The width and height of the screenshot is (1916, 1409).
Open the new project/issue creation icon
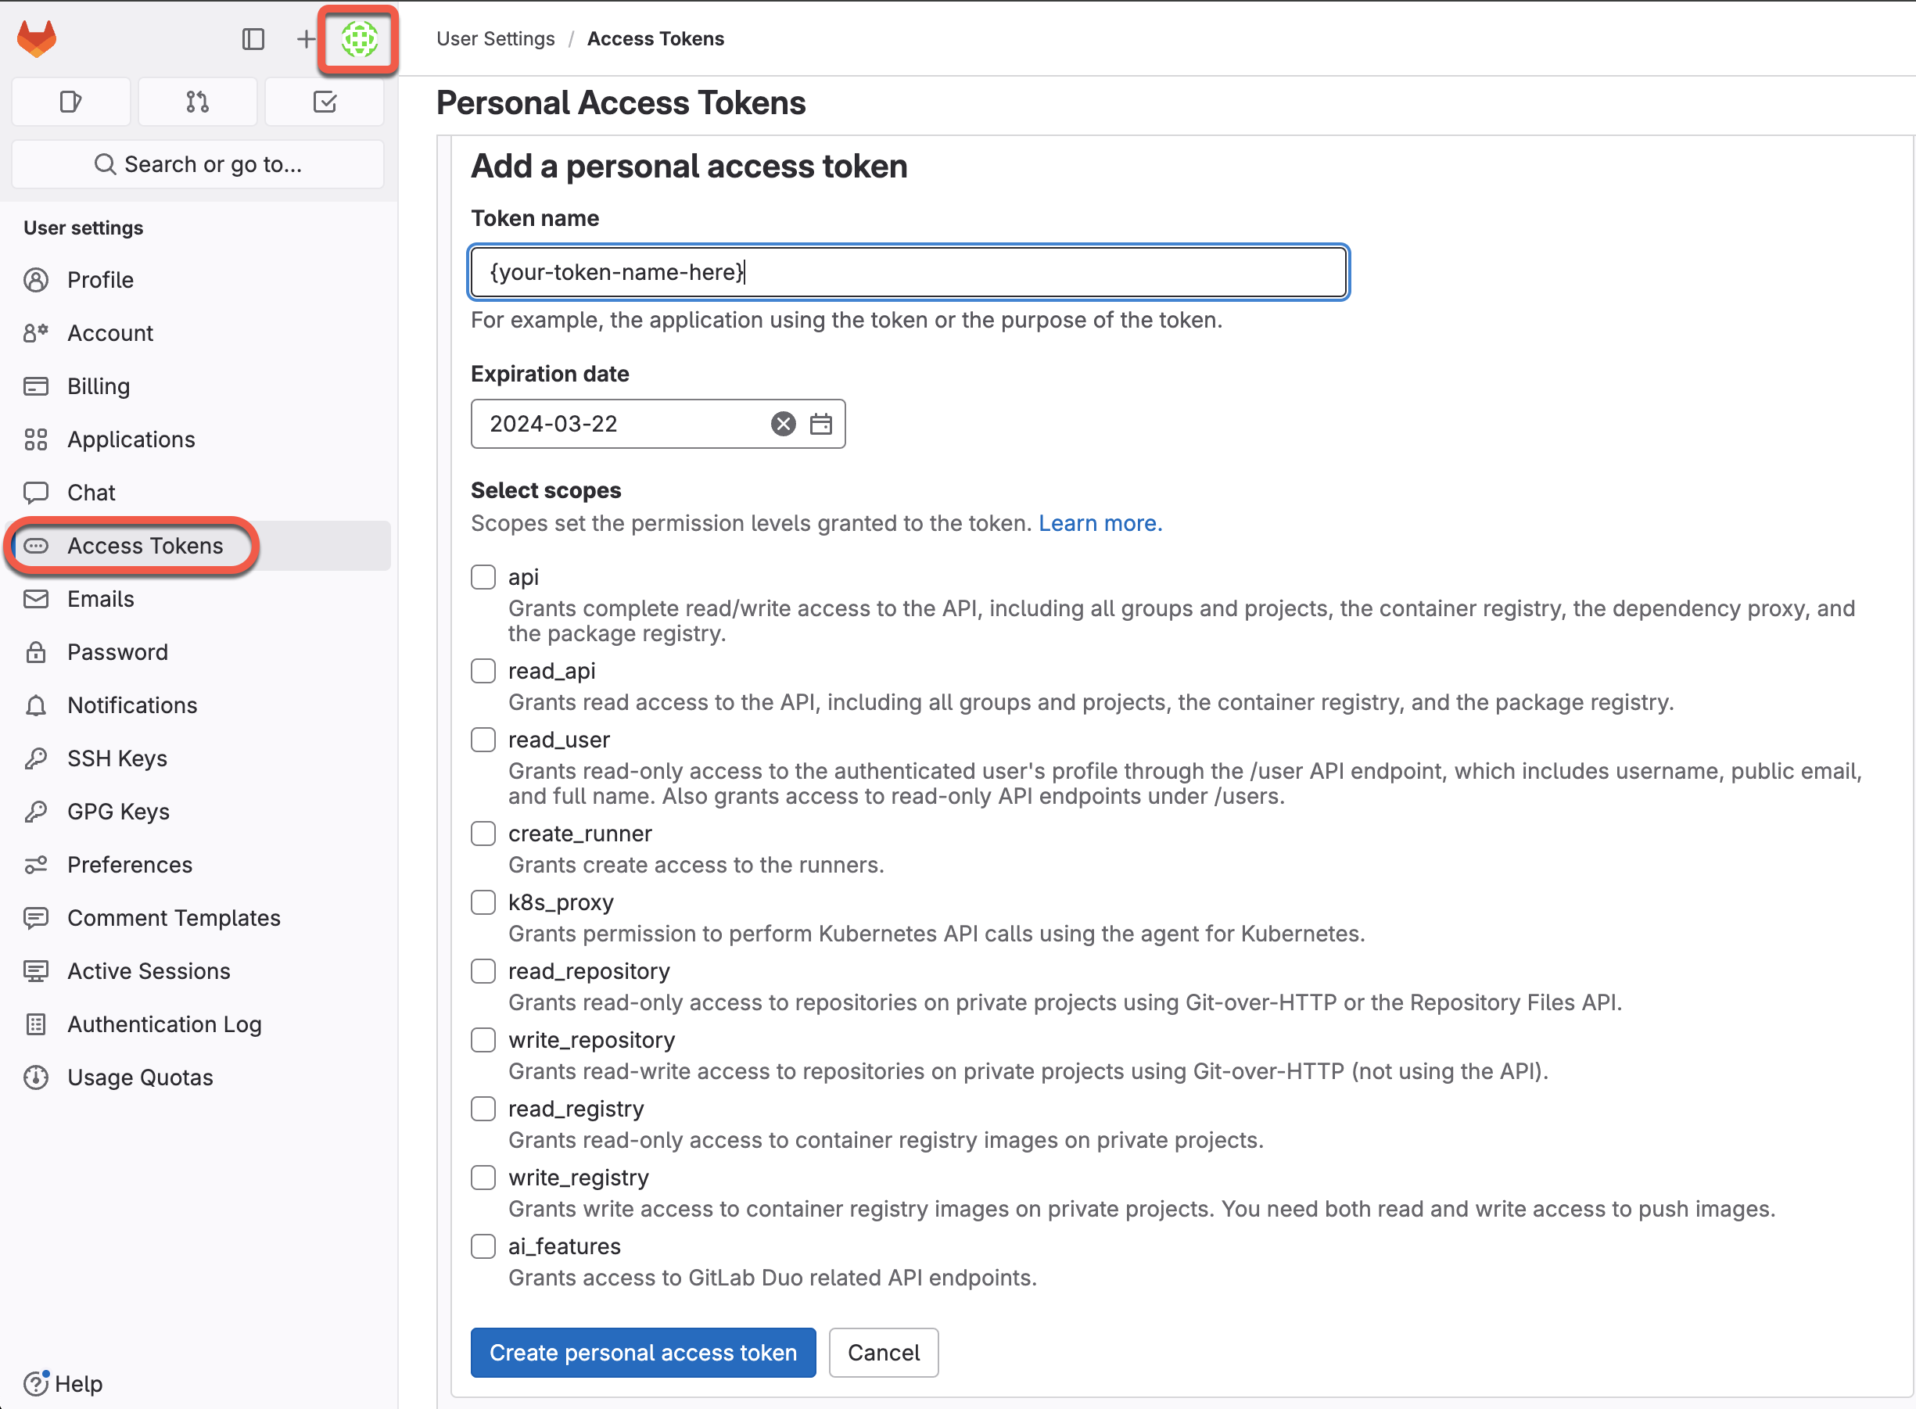click(303, 38)
